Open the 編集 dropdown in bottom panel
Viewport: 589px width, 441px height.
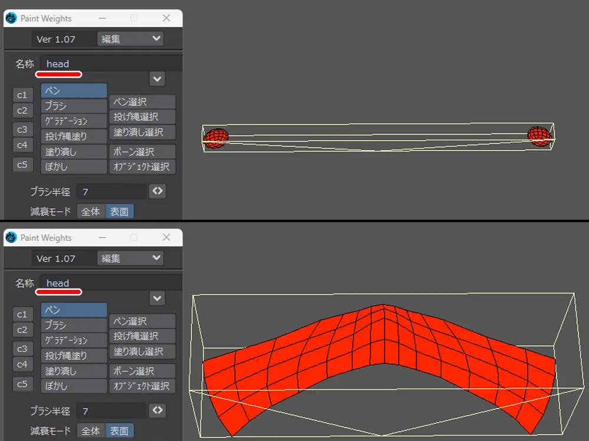(x=130, y=258)
